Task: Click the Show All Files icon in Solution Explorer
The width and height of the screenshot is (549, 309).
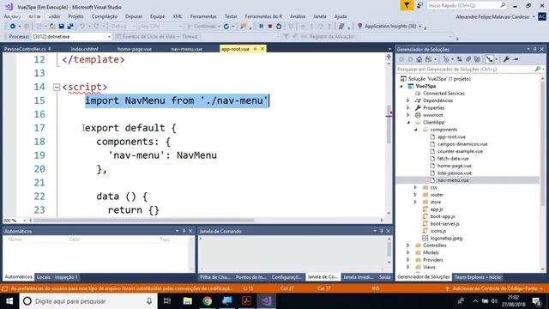Action: click(x=477, y=59)
